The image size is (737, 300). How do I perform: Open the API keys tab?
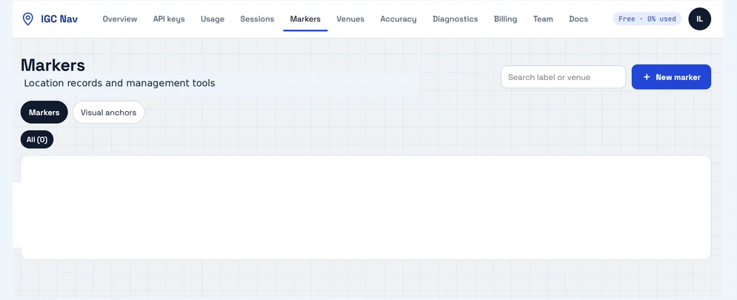click(169, 19)
